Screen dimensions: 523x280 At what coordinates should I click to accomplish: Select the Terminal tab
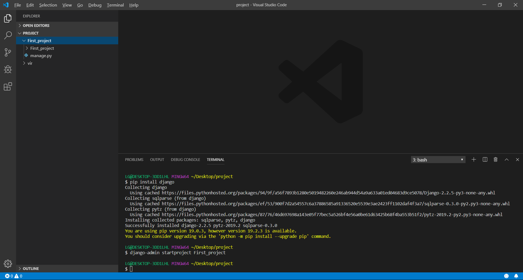tap(215, 160)
